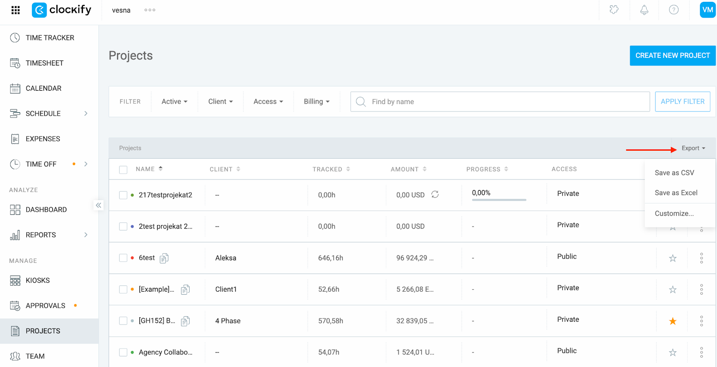The height and width of the screenshot is (367, 717).
Task: Choose Save as Excel
Action: coord(676,193)
